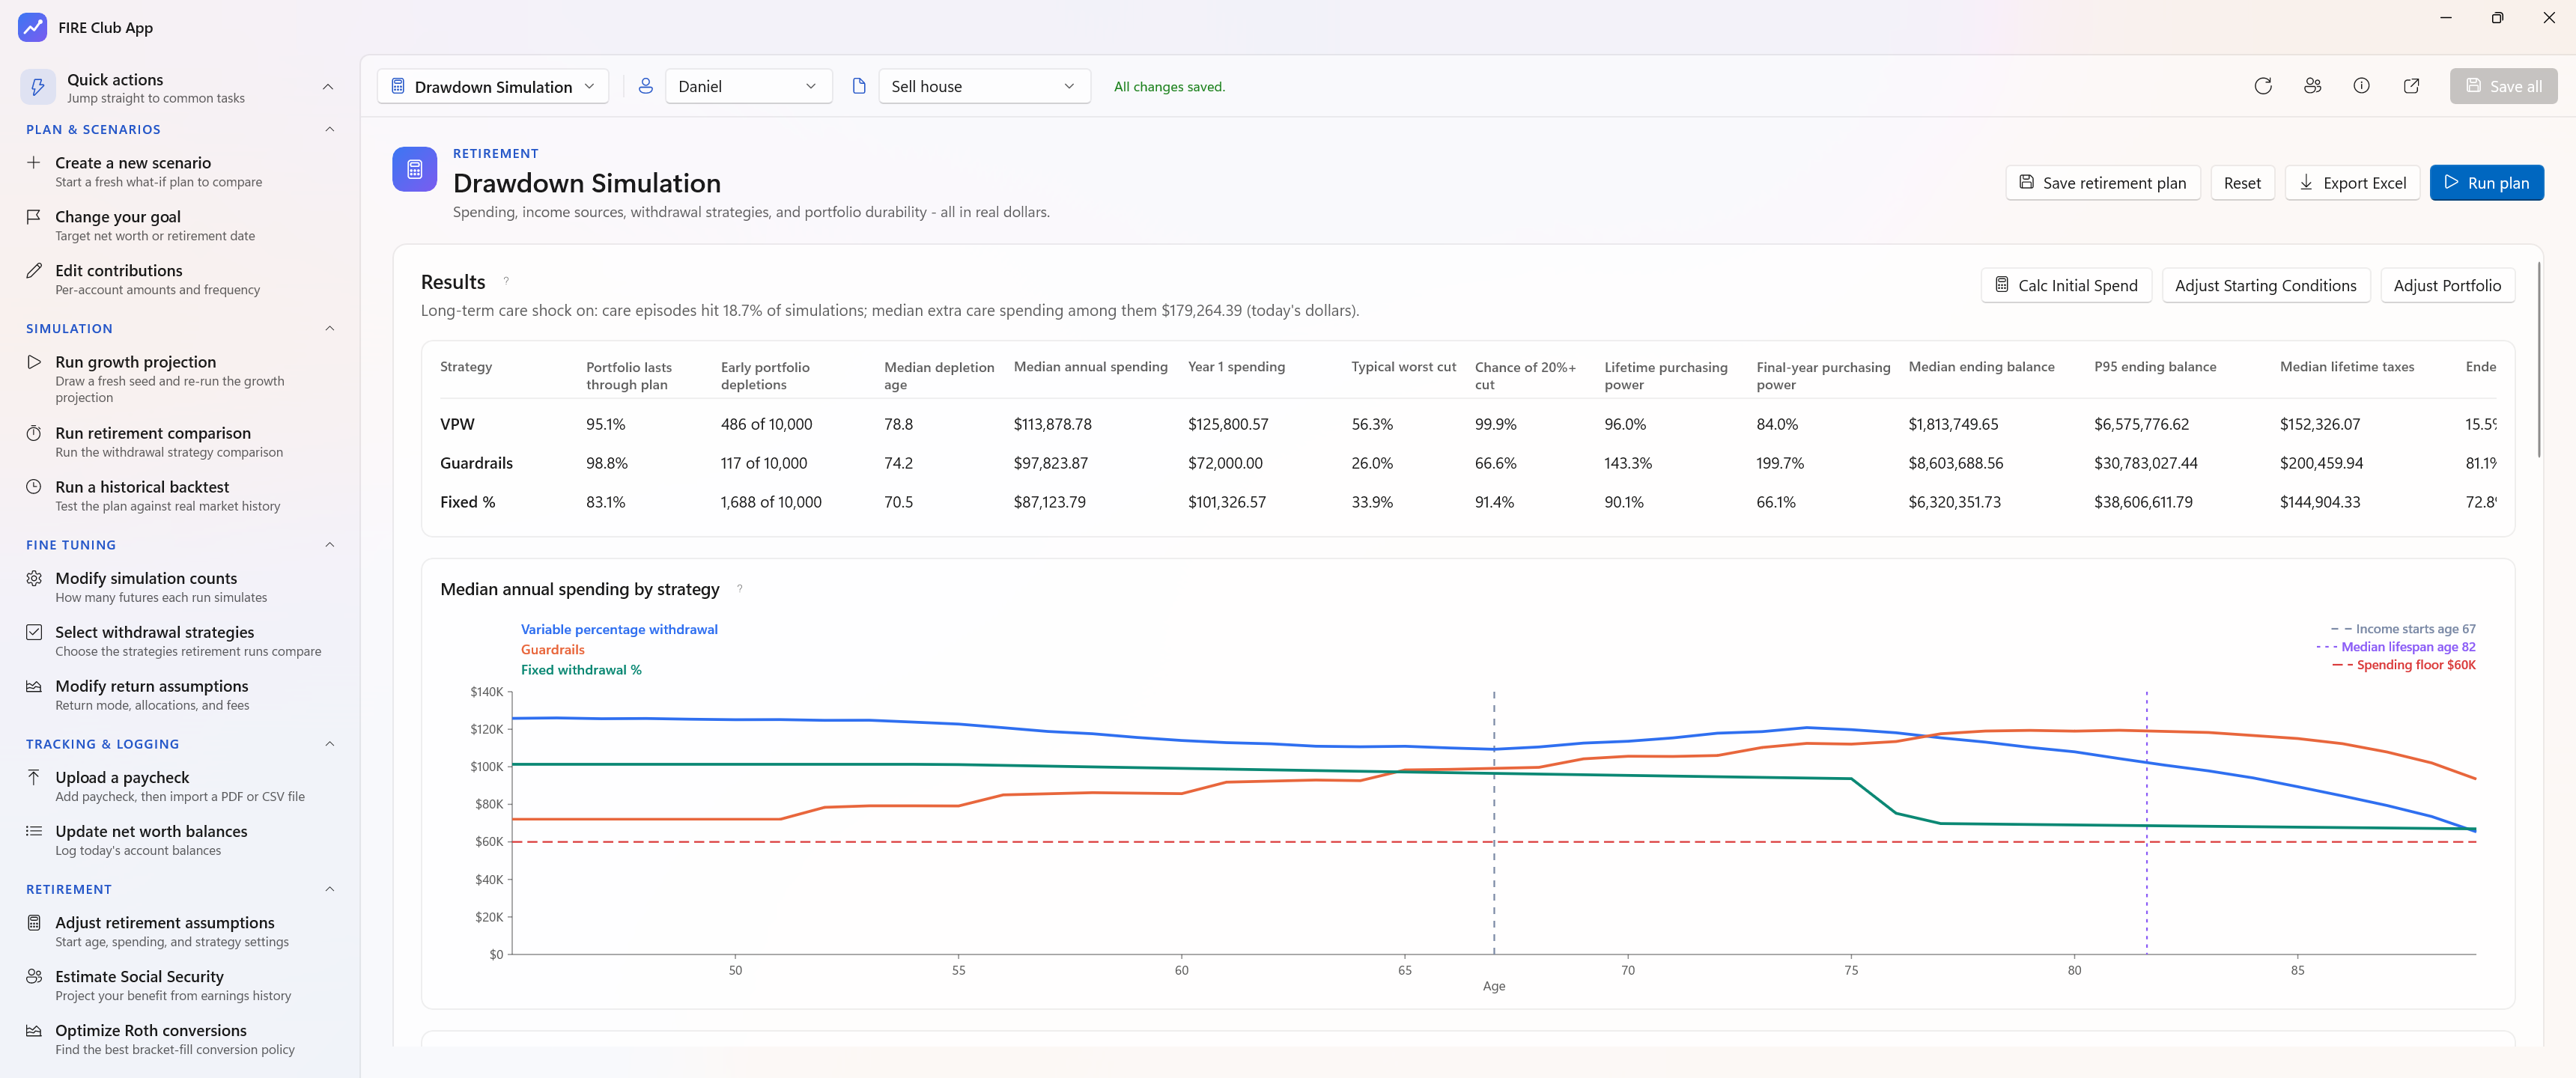Click the chart icon for Modify return assumptions
The height and width of the screenshot is (1078, 2576).
[x=34, y=686]
